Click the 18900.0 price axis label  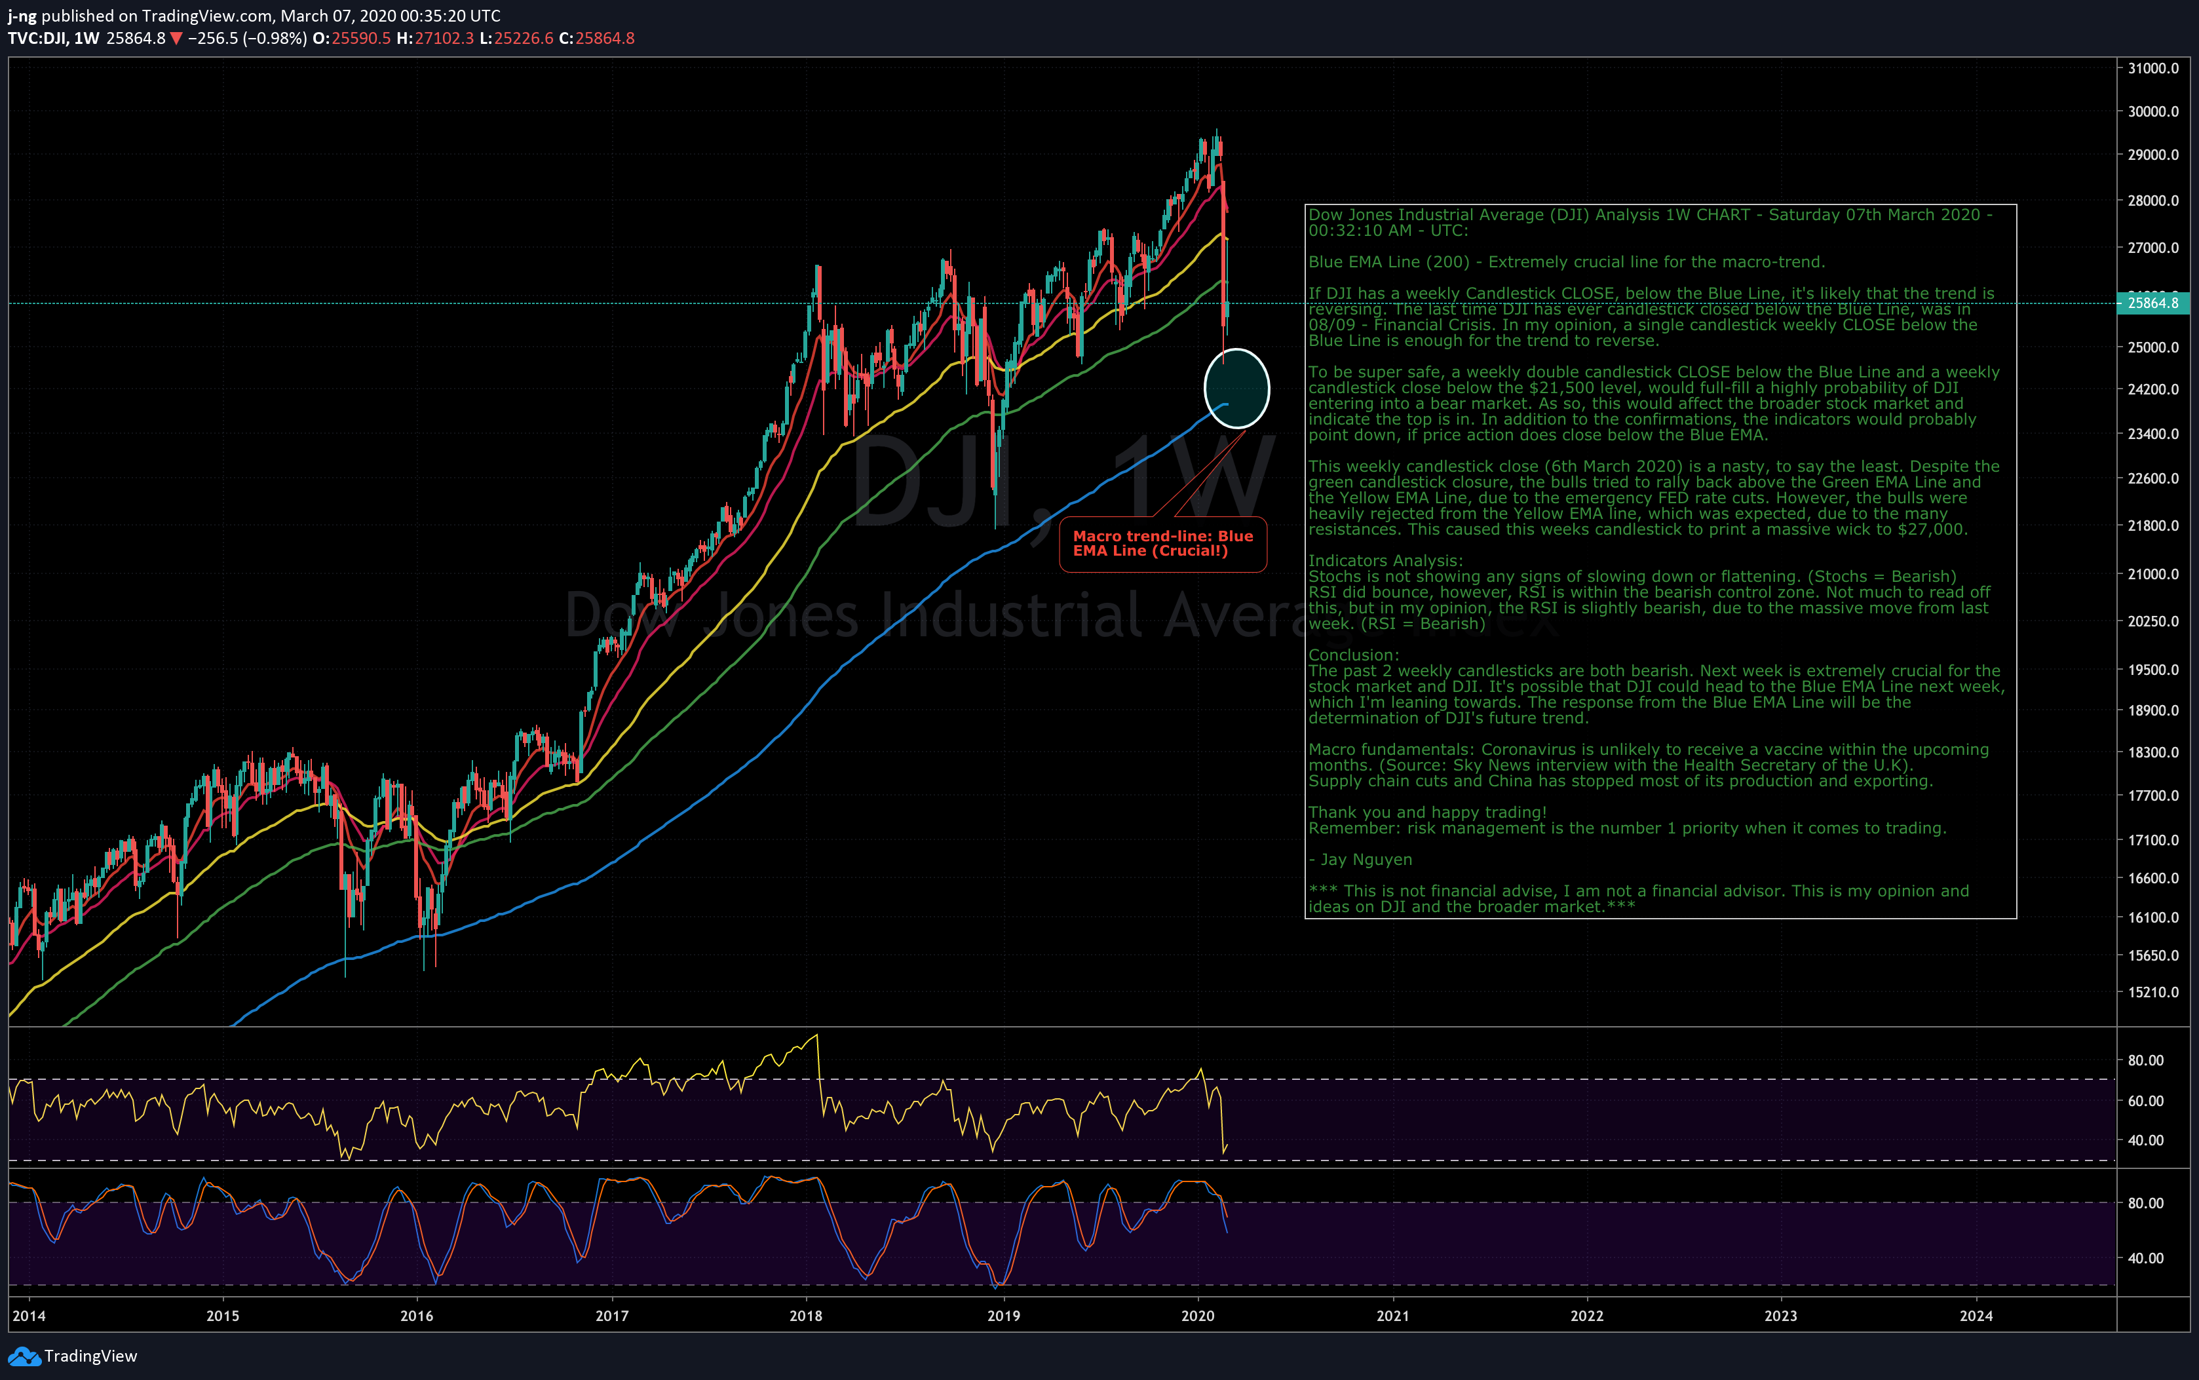point(2153,710)
